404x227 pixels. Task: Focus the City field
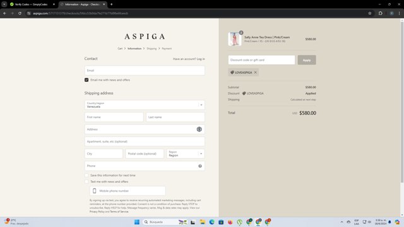(x=104, y=154)
